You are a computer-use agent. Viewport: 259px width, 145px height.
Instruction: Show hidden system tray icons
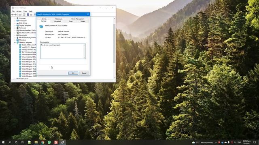click(216, 142)
